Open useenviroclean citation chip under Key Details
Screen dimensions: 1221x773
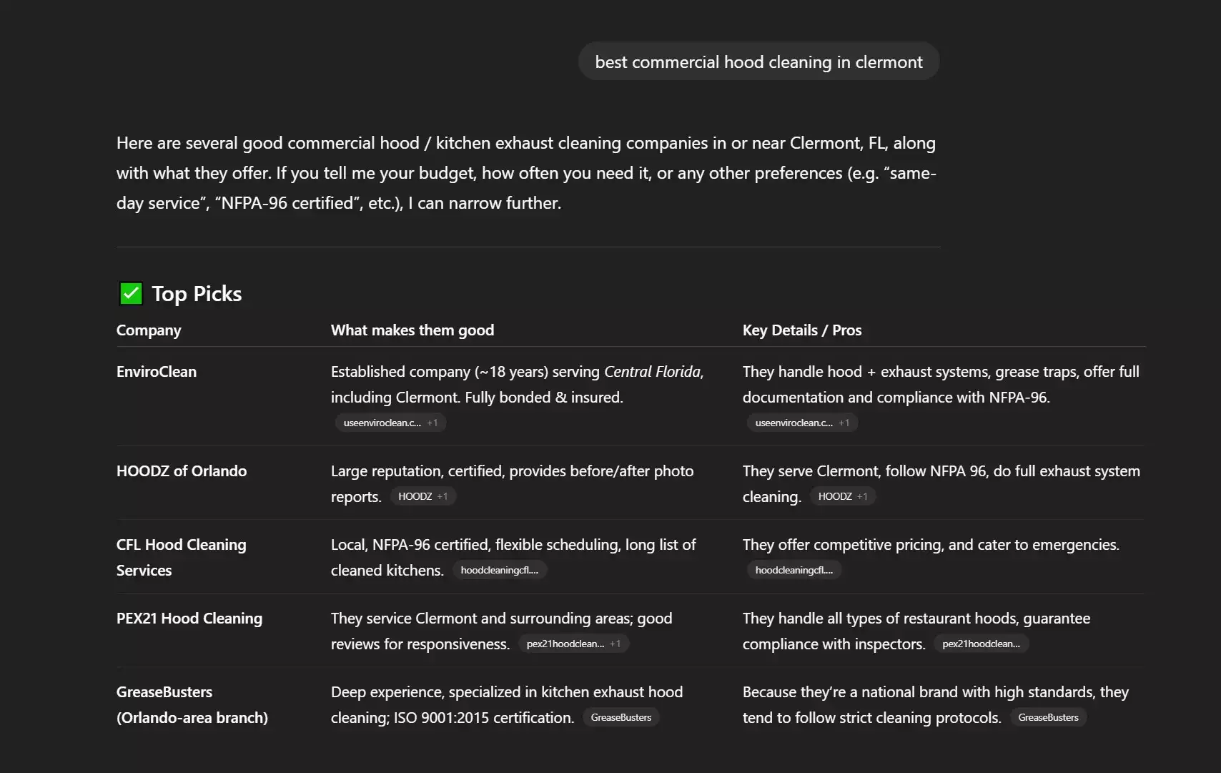(x=802, y=423)
